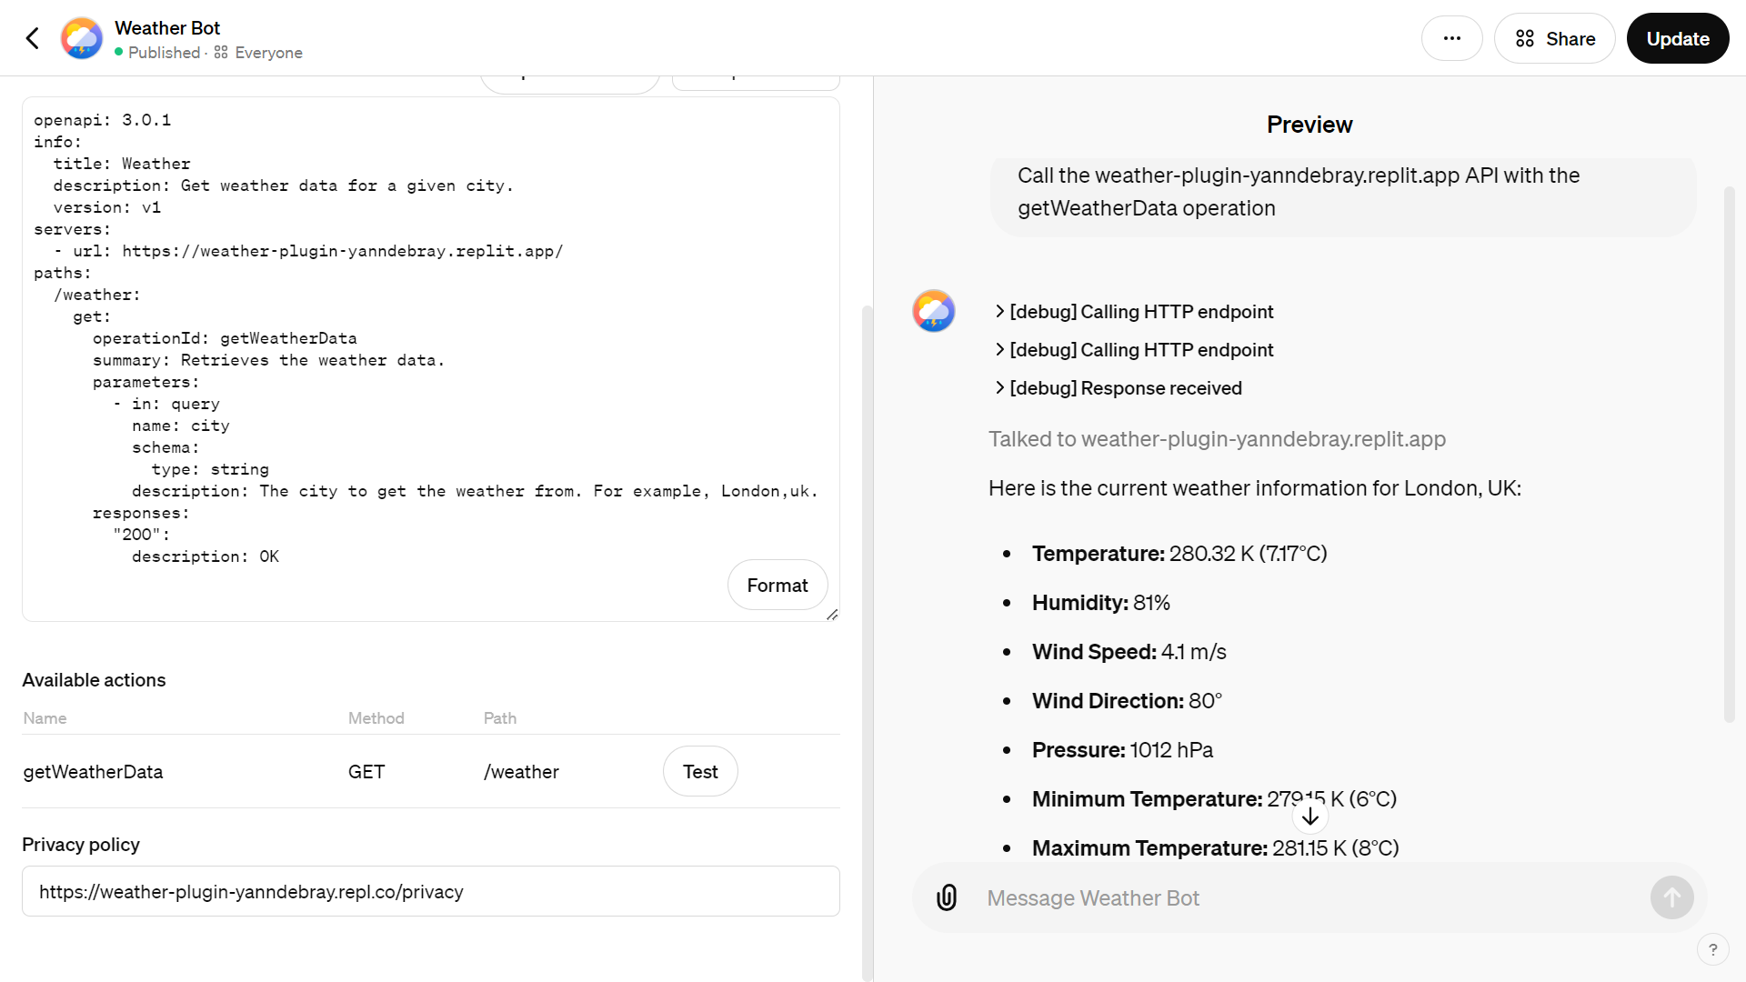Click the Wind Speed 4.1 m/s line
The image size is (1746, 982).
(1129, 651)
